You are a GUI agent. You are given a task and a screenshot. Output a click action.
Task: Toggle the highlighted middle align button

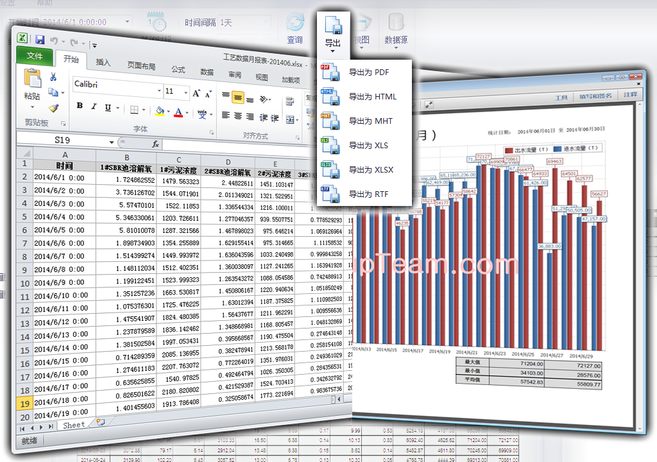coord(237,98)
